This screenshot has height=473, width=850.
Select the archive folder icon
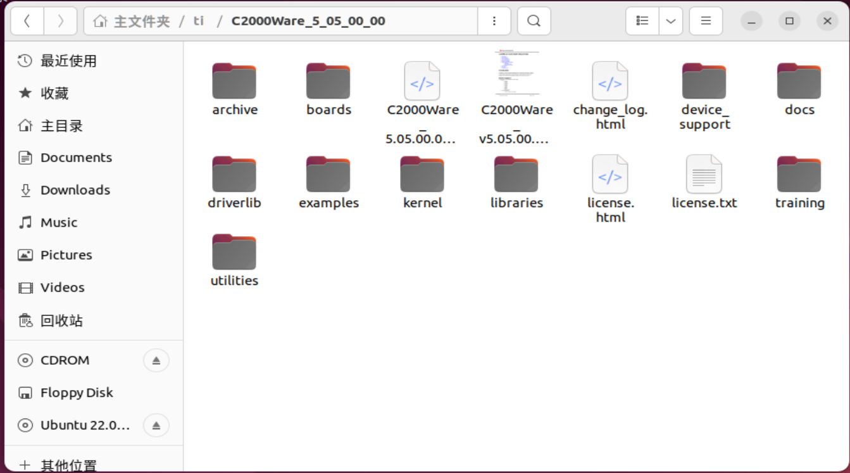[234, 81]
